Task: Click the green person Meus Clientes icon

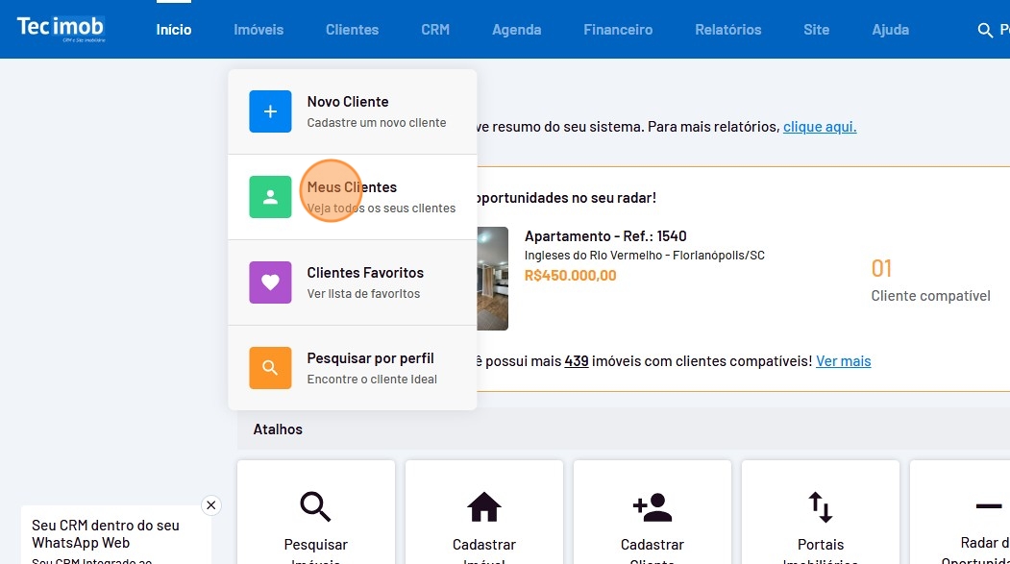Action: pyautogui.click(x=270, y=197)
